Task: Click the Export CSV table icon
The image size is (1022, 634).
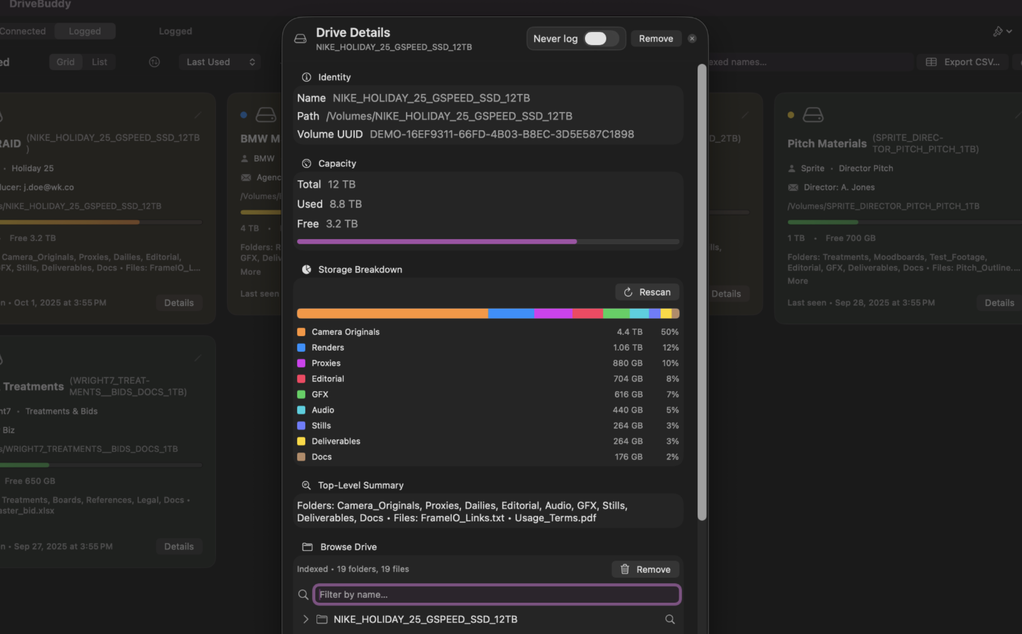Action: point(931,62)
